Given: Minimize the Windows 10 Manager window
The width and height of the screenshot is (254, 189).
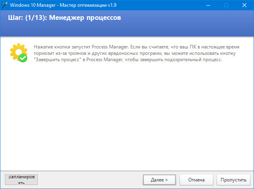Looking at the screenshot, I should pyautogui.click(x=208, y=5).
